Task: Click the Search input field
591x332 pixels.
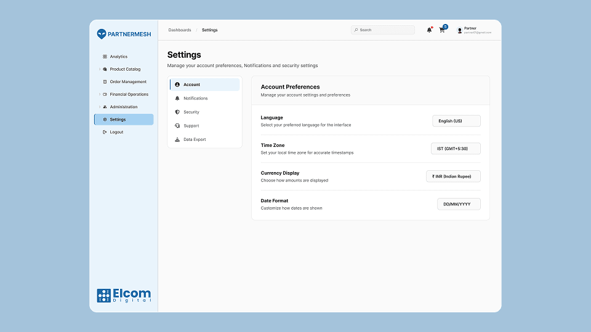Action: click(385, 30)
